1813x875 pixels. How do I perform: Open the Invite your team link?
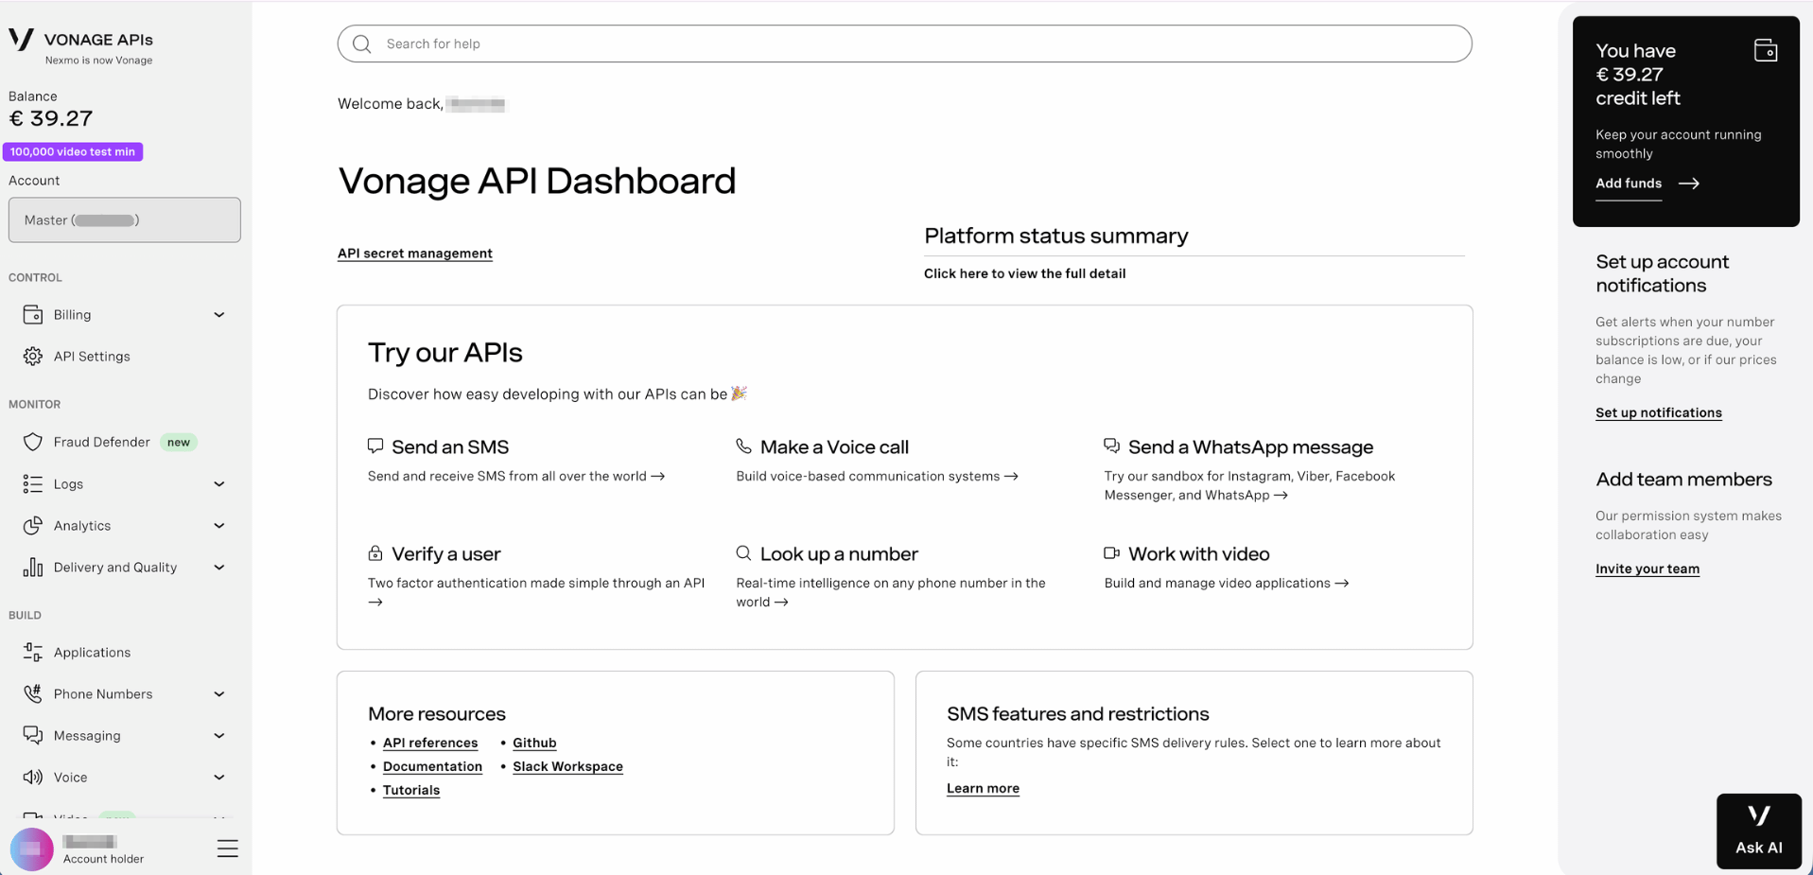(x=1647, y=569)
